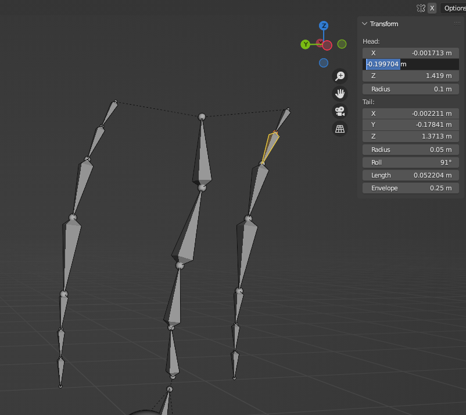Image resolution: width=466 pixels, height=415 pixels.
Task: Click the negative Z axis gizmo circle
Action: [x=324, y=63]
